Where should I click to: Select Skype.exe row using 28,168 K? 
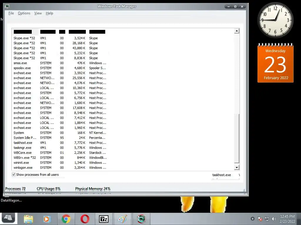pos(60,43)
